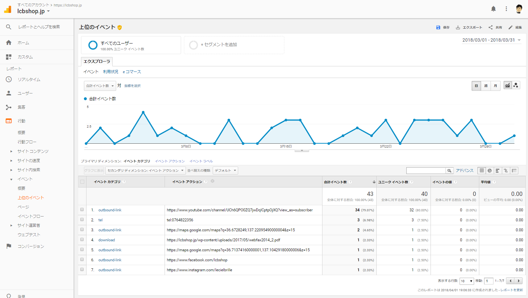The image size is (528, 298).
Task: Open the 行動 behavior icon
Action: point(9,121)
